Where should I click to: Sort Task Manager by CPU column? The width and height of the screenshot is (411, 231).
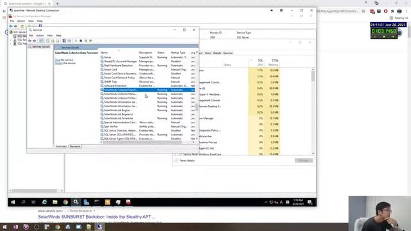tap(260, 62)
